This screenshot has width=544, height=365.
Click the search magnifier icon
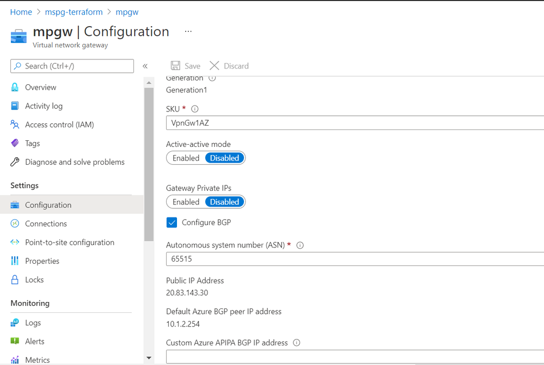[17, 66]
